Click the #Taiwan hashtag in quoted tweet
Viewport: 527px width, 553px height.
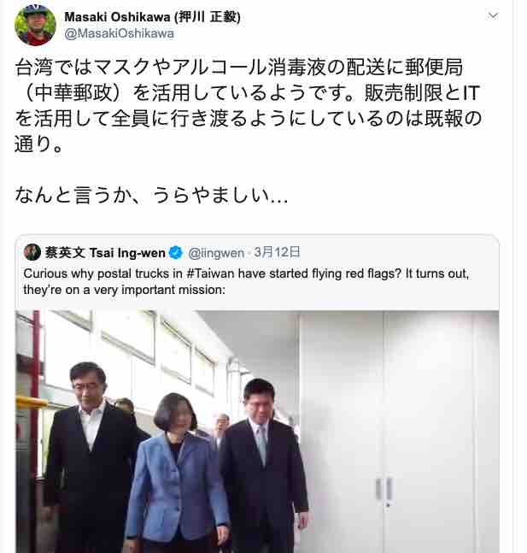[x=213, y=274]
